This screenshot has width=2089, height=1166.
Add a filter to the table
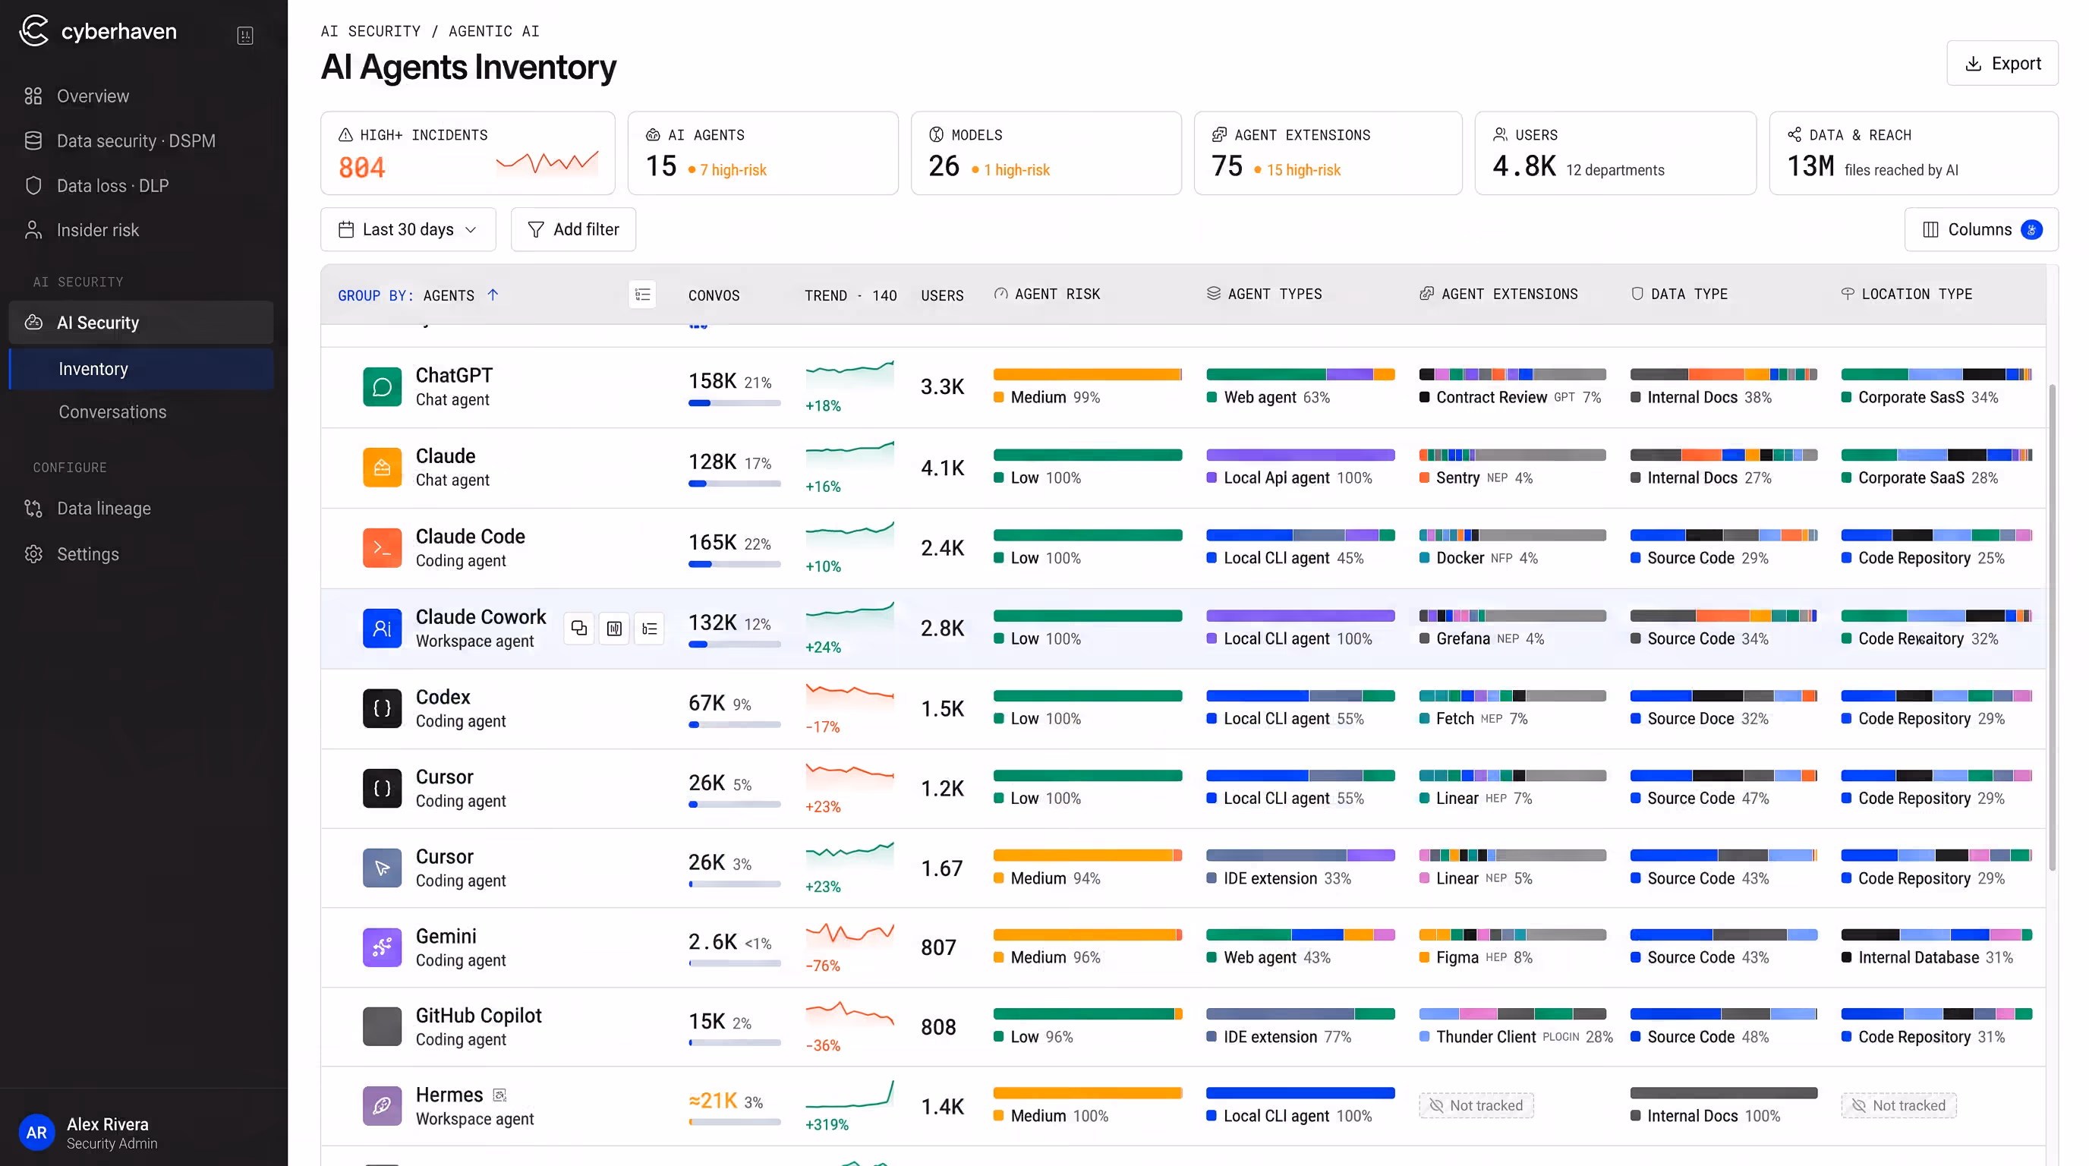pyautogui.click(x=572, y=229)
